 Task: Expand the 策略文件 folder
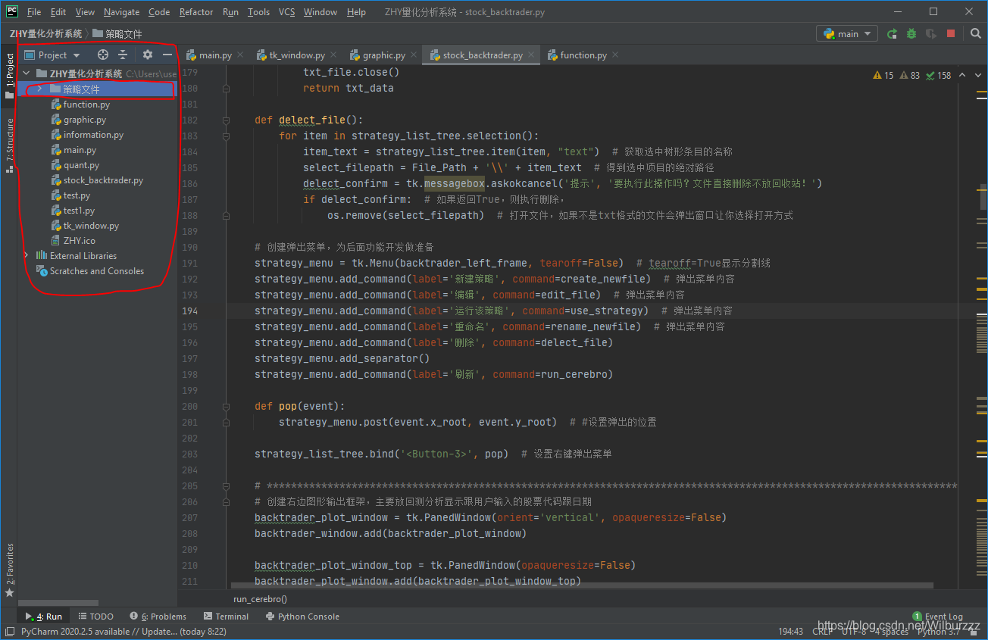tap(39, 89)
